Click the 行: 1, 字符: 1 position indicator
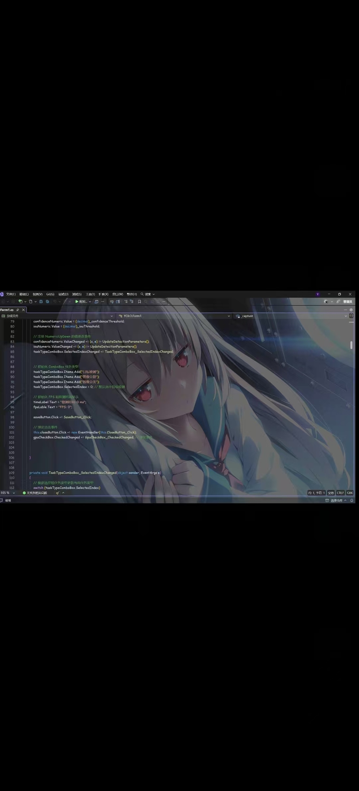The image size is (359, 791). (x=316, y=493)
